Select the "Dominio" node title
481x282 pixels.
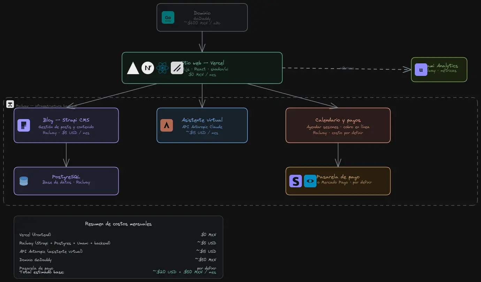pyautogui.click(x=202, y=13)
